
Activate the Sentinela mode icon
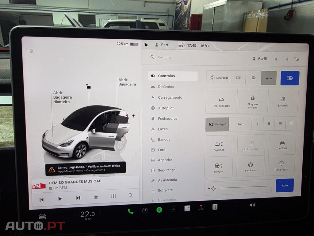coord(251,167)
